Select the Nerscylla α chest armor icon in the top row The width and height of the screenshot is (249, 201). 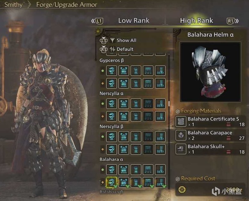pyautogui.click(x=124, y=104)
